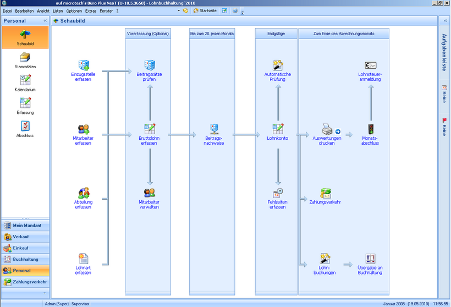Image resolution: width=451 pixels, height=307 pixels.
Task: Expand more navigation sections below Zahlungsverkehr
Action: pos(25,293)
